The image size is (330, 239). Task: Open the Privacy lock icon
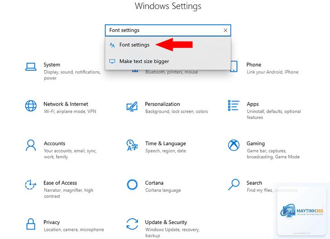point(31,224)
